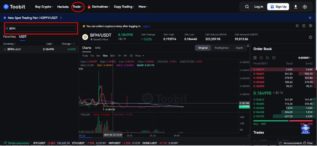Select the 1m timeframe
The width and height of the screenshot is (317, 146).
coord(92,56)
